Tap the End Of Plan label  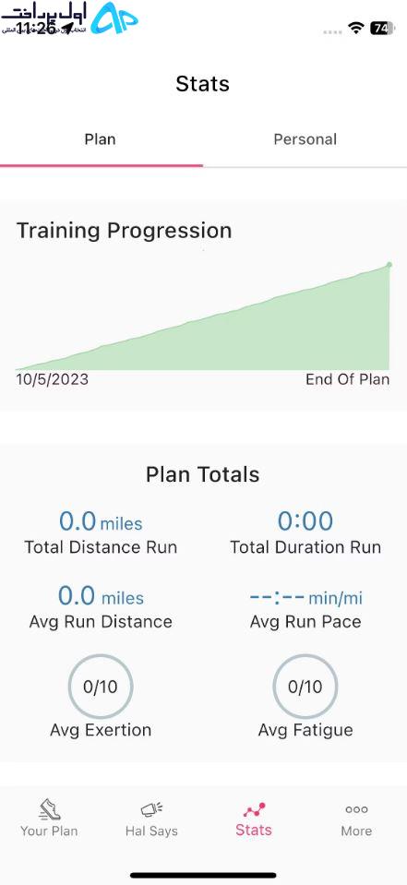point(348,379)
